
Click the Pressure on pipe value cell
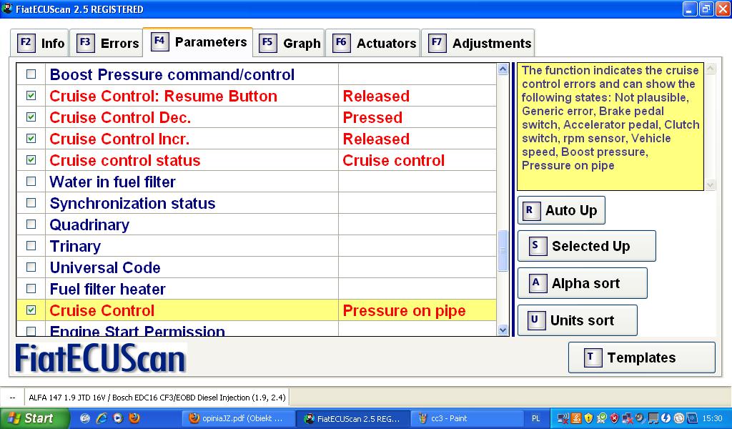coord(417,310)
